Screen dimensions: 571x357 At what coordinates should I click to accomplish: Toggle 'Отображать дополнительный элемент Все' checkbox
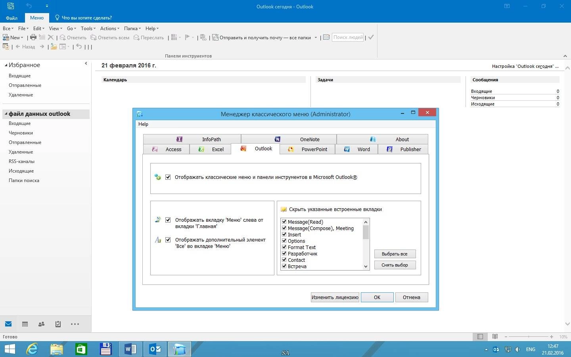(x=168, y=240)
